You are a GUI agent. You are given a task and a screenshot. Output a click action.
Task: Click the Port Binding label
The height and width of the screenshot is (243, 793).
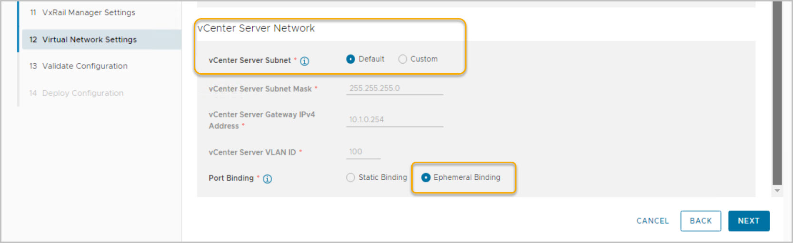coord(231,178)
